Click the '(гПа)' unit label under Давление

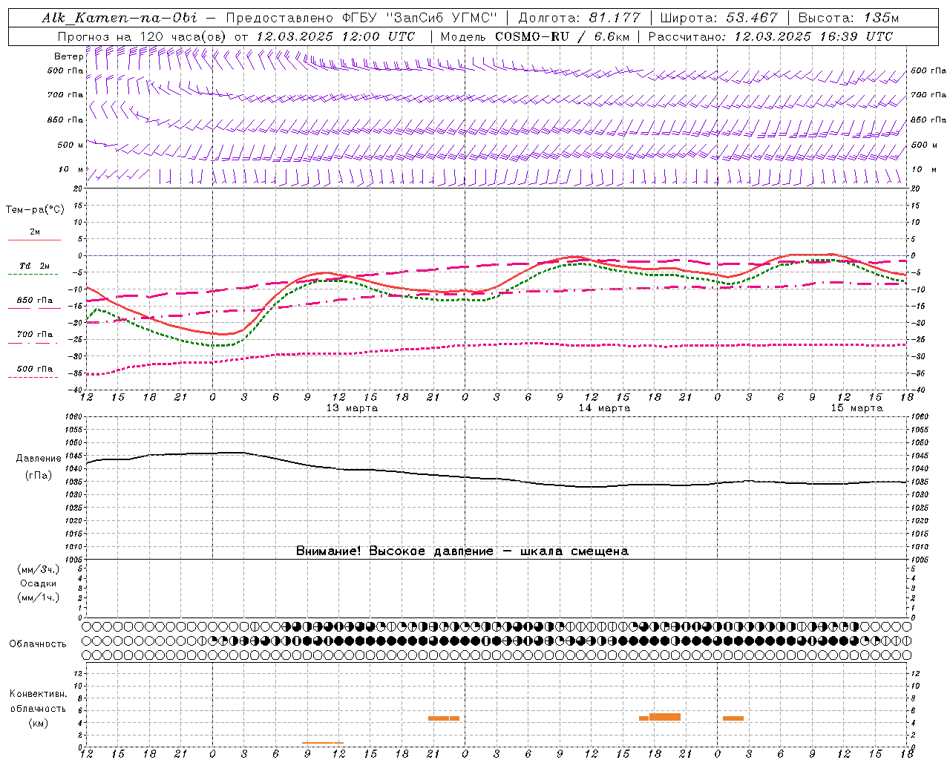[x=39, y=476]
